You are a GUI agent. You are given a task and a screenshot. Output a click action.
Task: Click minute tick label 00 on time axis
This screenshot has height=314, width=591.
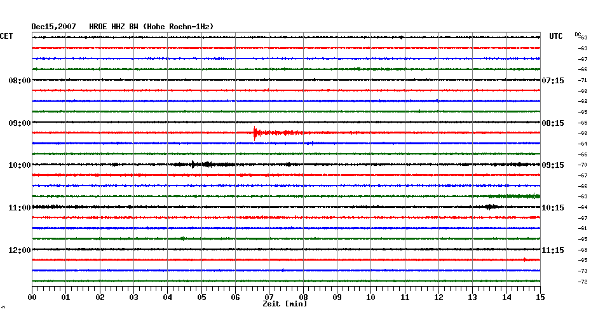[32, 297]
